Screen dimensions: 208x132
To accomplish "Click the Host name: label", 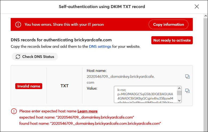I will (x=97, y=71).
